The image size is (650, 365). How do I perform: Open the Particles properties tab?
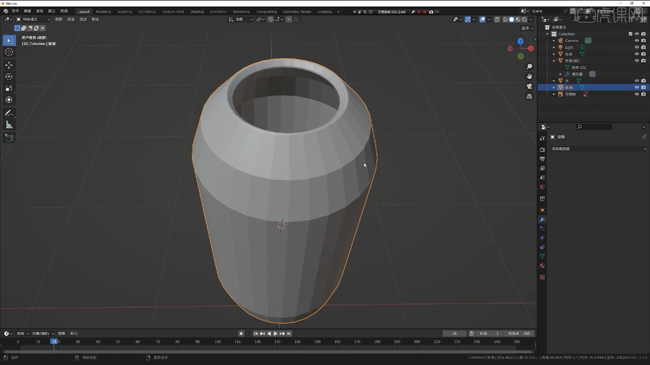[x=542, y=229]
